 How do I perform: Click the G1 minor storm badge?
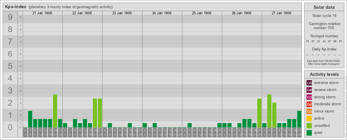point(309,111)
